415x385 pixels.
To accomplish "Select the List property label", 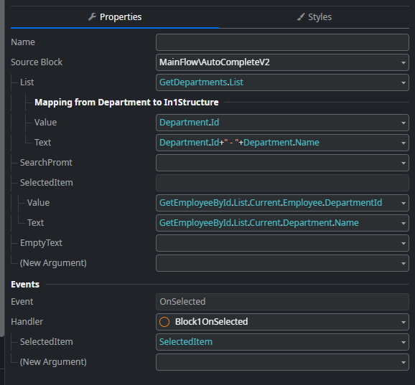I will [27, 82].
